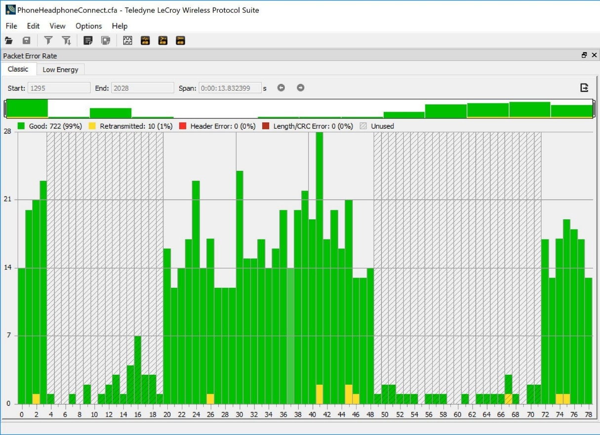Click the 'Retransmitted: 10 (1%)' legend text
600x435 pixels.
click(136, 126)
